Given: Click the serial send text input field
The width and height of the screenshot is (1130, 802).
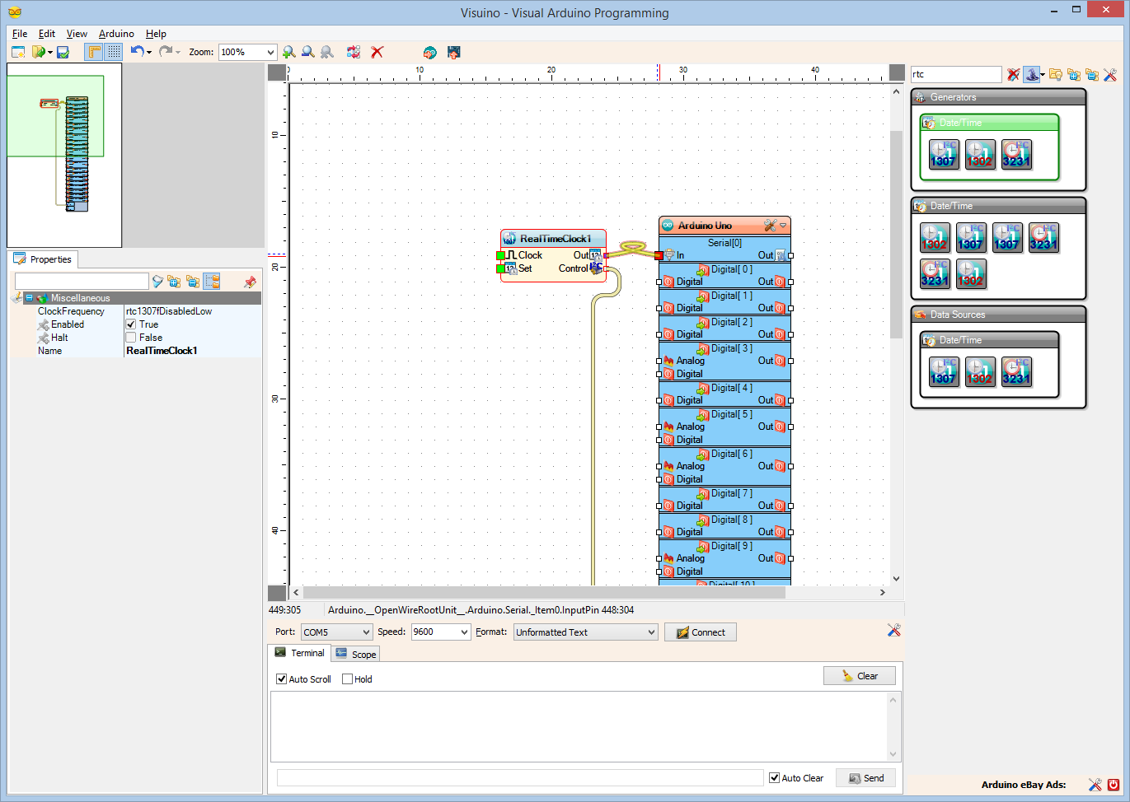Looking at the screenshot, I should click(x=520, y=778).
